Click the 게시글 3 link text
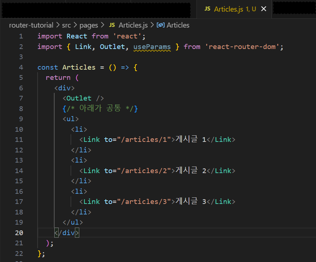Screen dimensions: 316x262 [x=191, y=201]
